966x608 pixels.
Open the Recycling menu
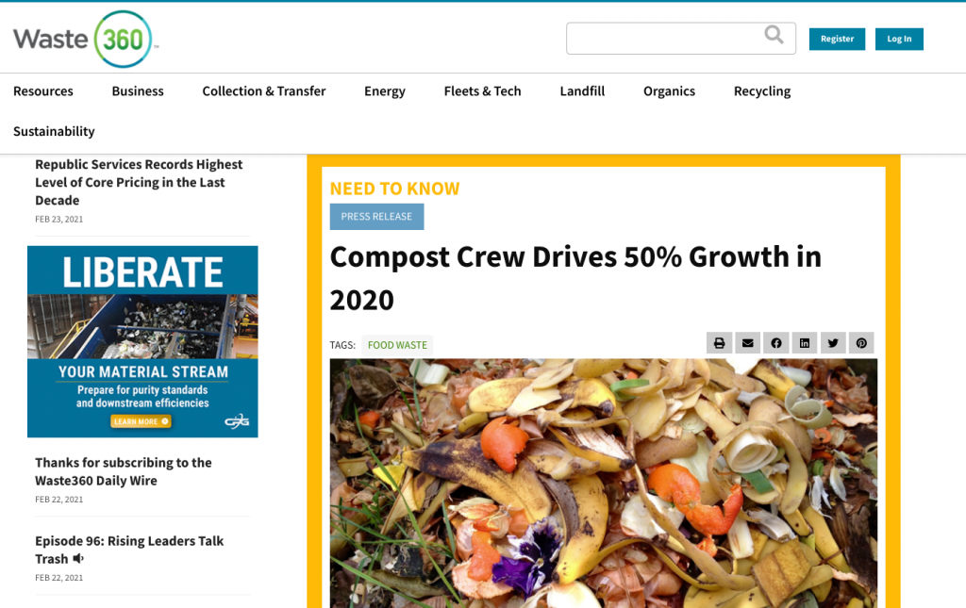pos(761,91)
